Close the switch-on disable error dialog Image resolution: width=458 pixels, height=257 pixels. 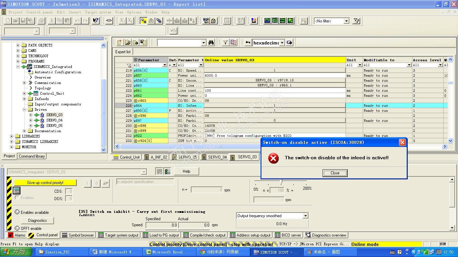(x=335, y=173)
